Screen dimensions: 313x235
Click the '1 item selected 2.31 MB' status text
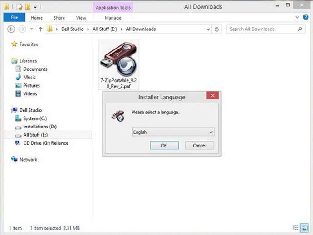(55, 228)
